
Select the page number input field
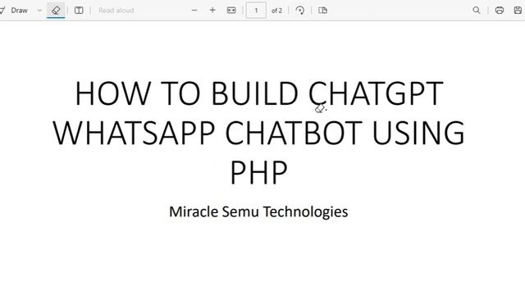coord(256,11)
